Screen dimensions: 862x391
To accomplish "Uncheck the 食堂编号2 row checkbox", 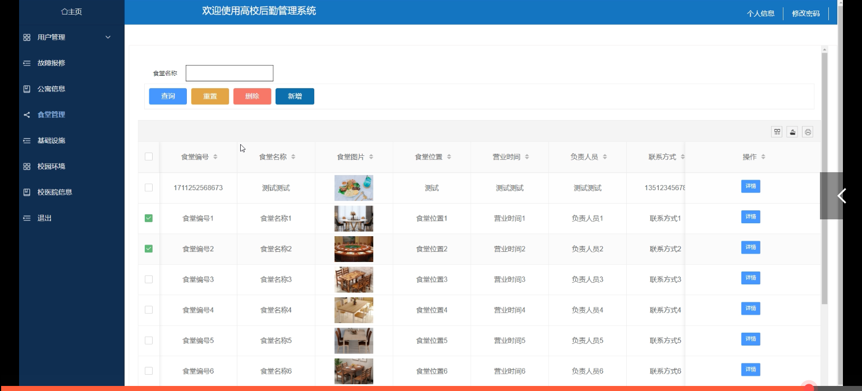I will pos(149,249).
